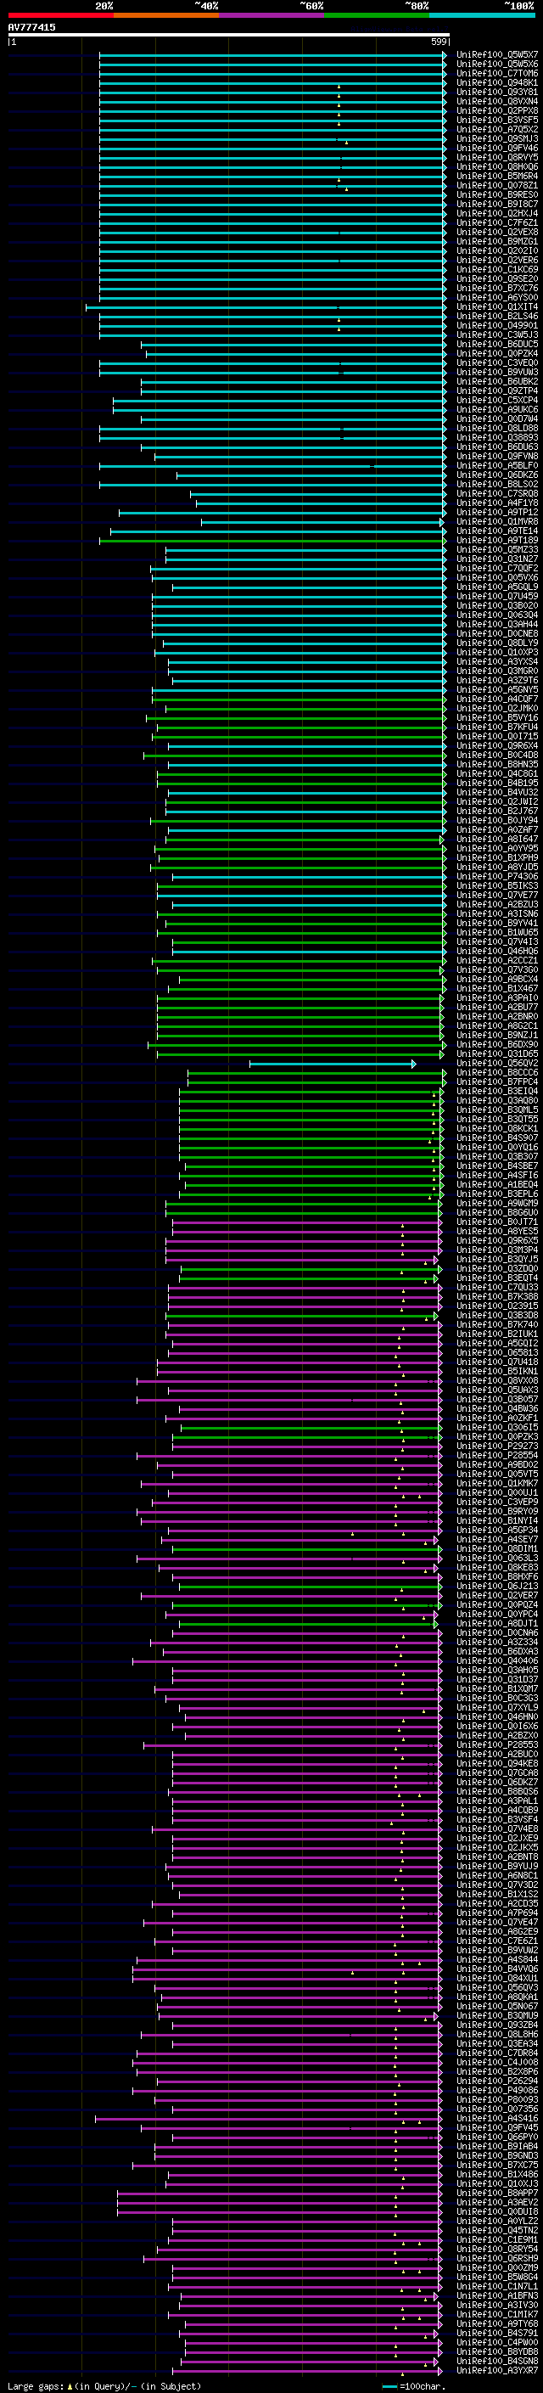Click the green ~80% identity color bar
Screen dimensions: 543x2393
click(x=377, y=16)
